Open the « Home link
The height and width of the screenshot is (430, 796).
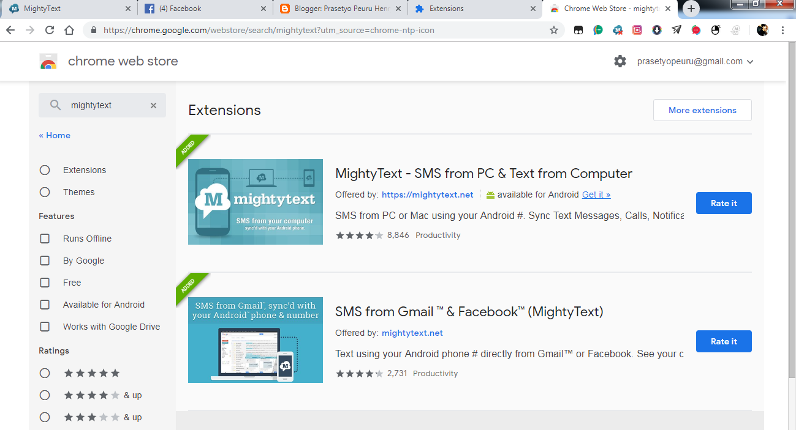click(x=55, y=135)
